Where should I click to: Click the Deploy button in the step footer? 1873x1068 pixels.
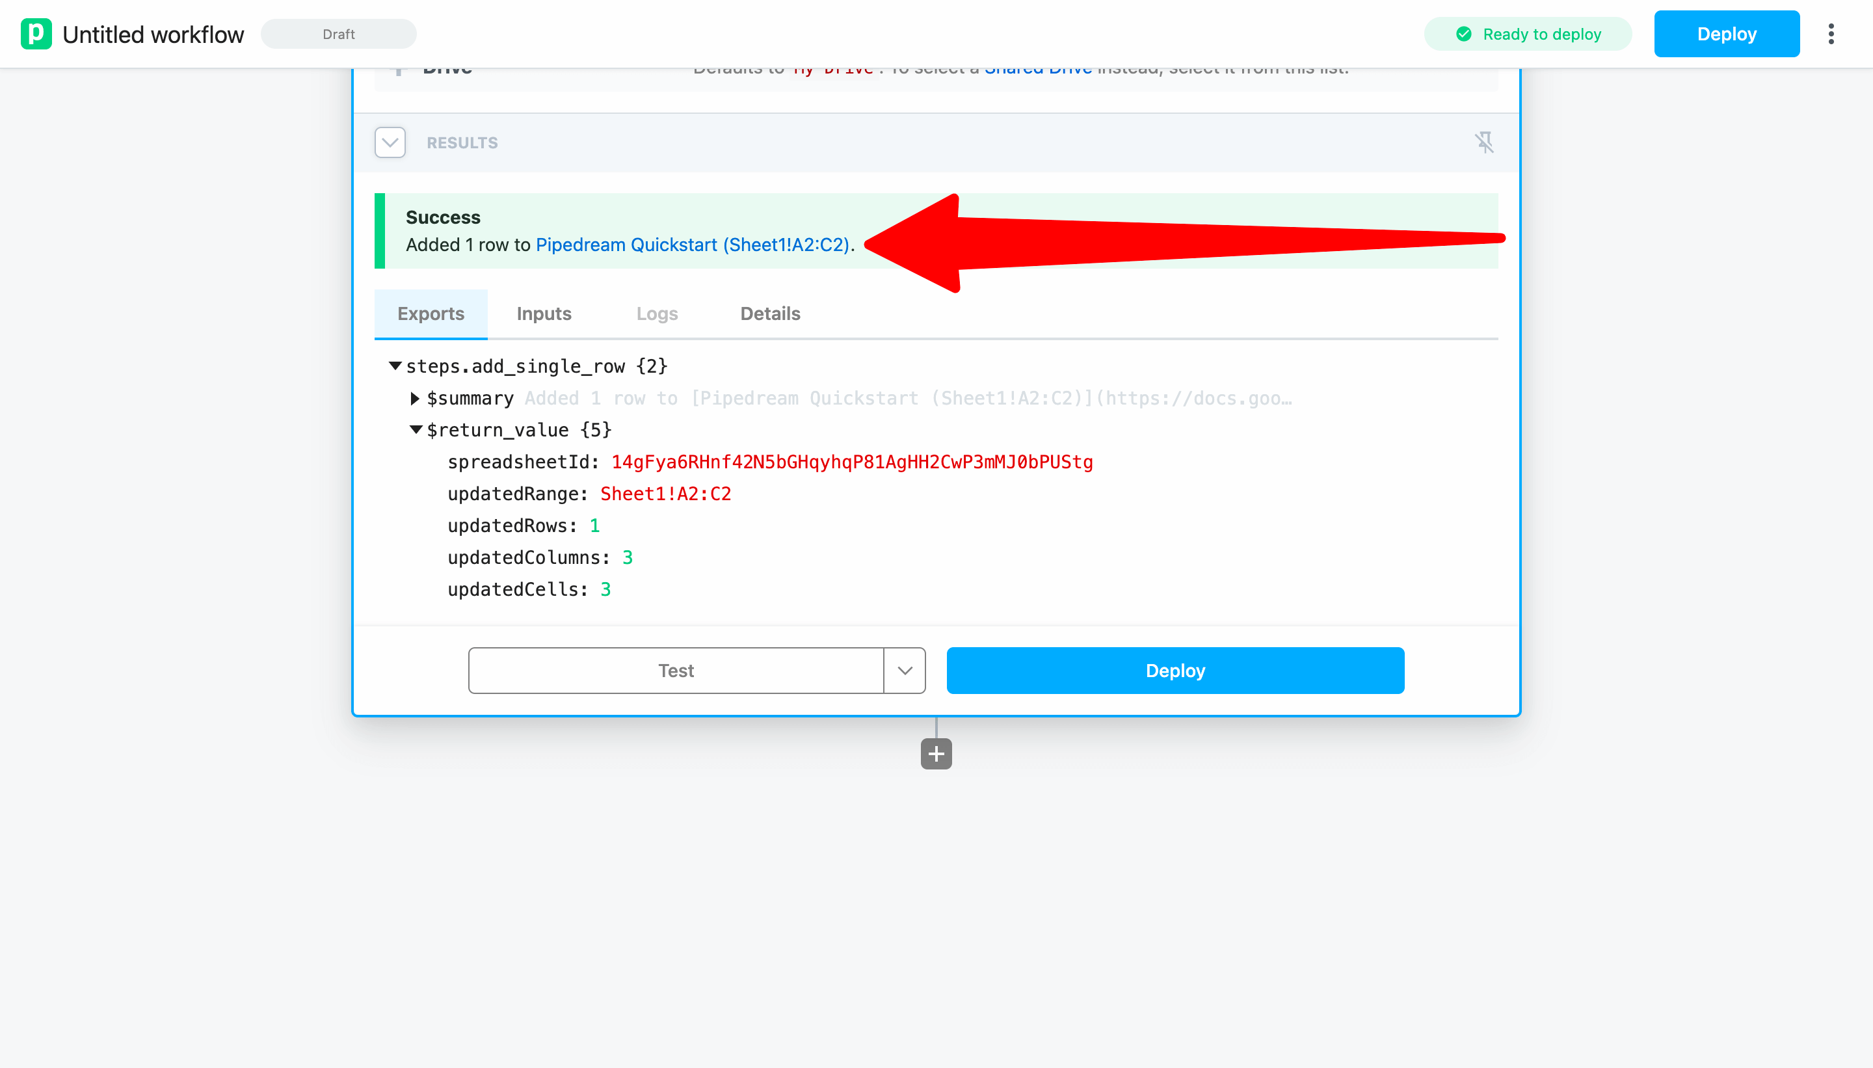(x=1175, y=671)
